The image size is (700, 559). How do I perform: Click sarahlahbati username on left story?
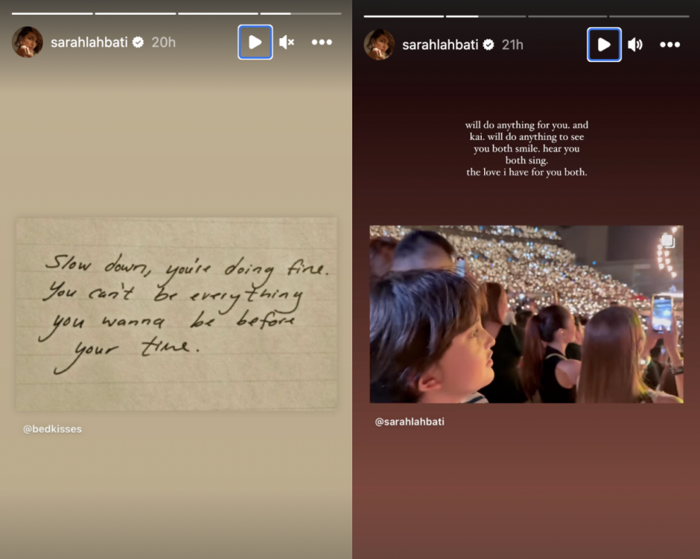pyautogui.click(x=89, y=42)
